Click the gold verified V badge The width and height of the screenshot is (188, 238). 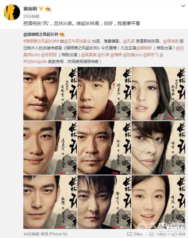click(41, 9)
